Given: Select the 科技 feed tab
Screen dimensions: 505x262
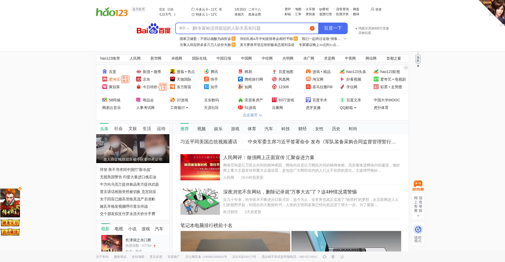Looking at the screenshot, I should coord(286,129).
